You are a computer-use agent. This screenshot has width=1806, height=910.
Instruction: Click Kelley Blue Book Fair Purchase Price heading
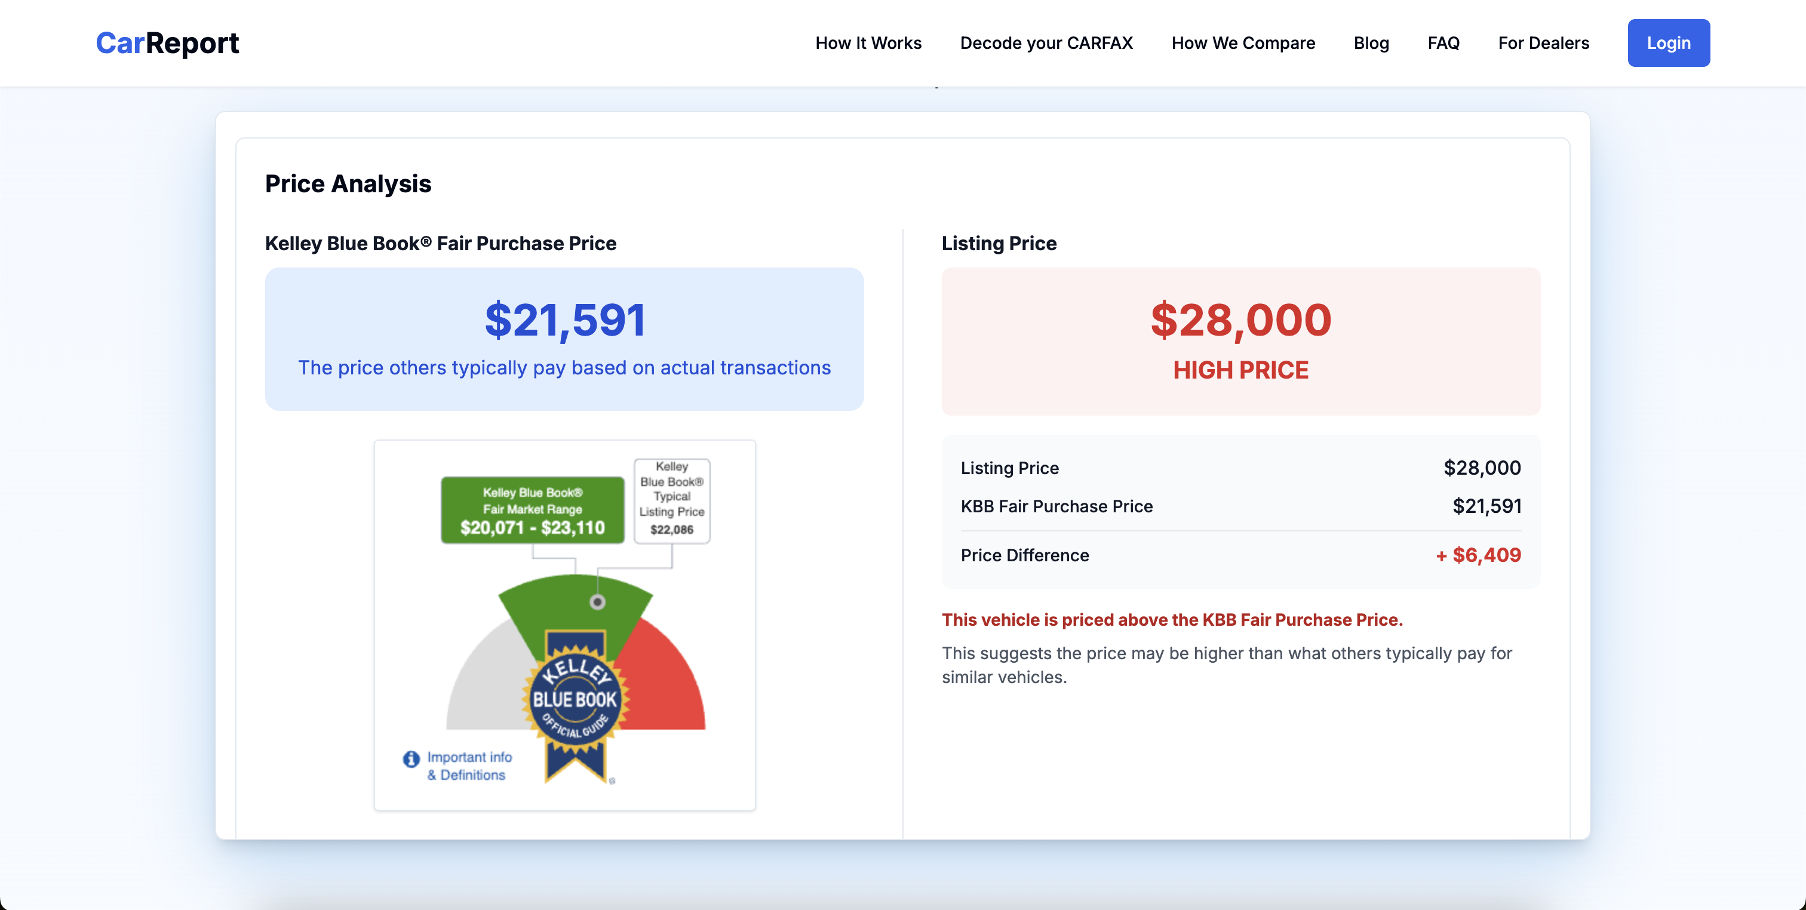click(440, 242)
